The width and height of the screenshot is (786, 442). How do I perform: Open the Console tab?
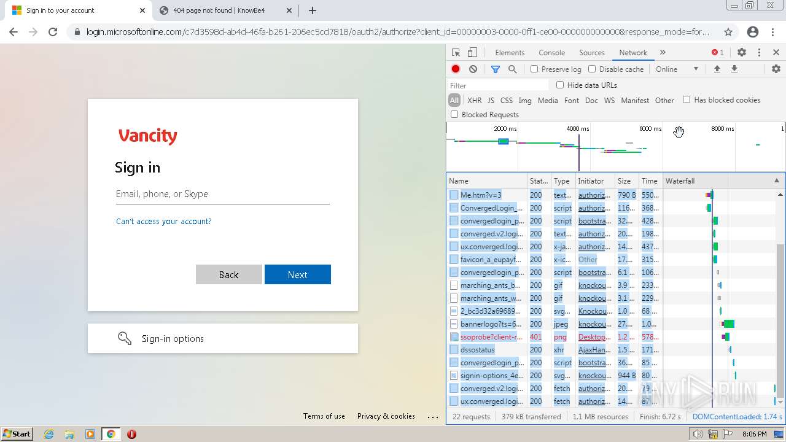(551, 53)
